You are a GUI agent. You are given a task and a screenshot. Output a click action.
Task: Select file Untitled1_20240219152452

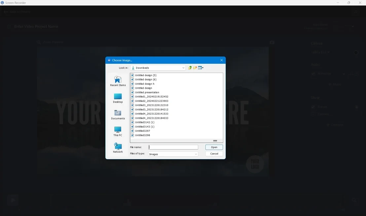[x=152, y=97]
